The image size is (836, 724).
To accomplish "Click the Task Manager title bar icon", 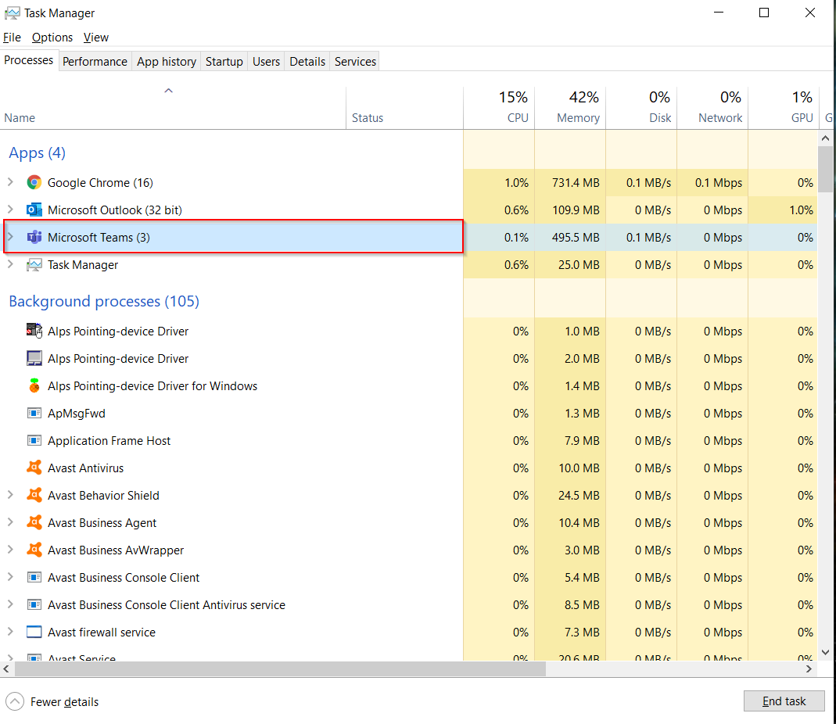I will [x=13, y=13].
